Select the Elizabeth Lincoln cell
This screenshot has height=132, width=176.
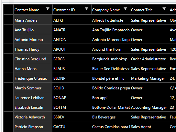[33, 107]
